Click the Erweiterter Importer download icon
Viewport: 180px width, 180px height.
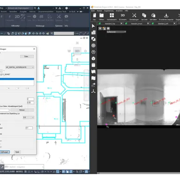click(x=166, y=15)
